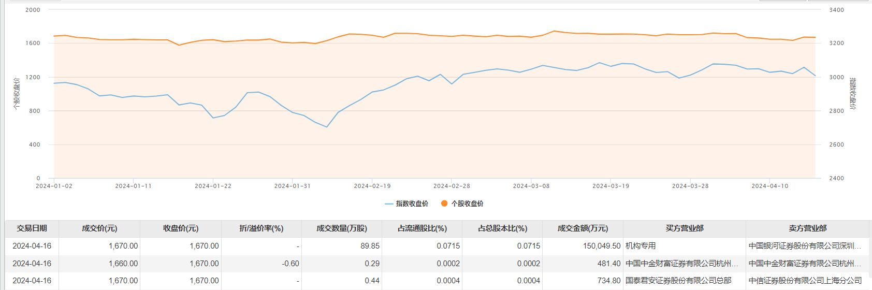Image resolution: width=872 pixels, height=290 pixels.
Task: Click the 成交价(元) column header
Action: pyautogui.click(x=99, y=228)
